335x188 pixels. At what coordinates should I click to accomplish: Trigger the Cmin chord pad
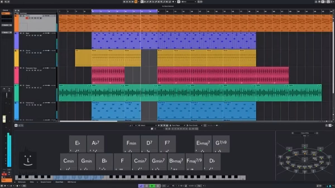click(68, 162)
